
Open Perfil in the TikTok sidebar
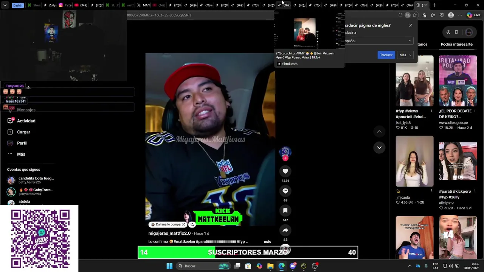17,143
